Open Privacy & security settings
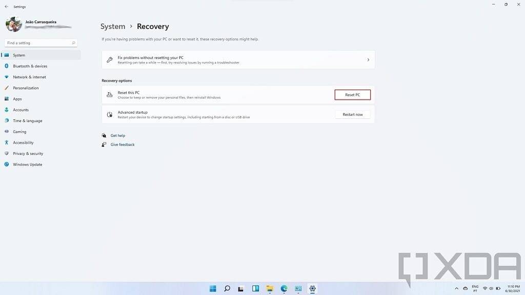This screenshot has width=525, height=295. tap(27, 153)
